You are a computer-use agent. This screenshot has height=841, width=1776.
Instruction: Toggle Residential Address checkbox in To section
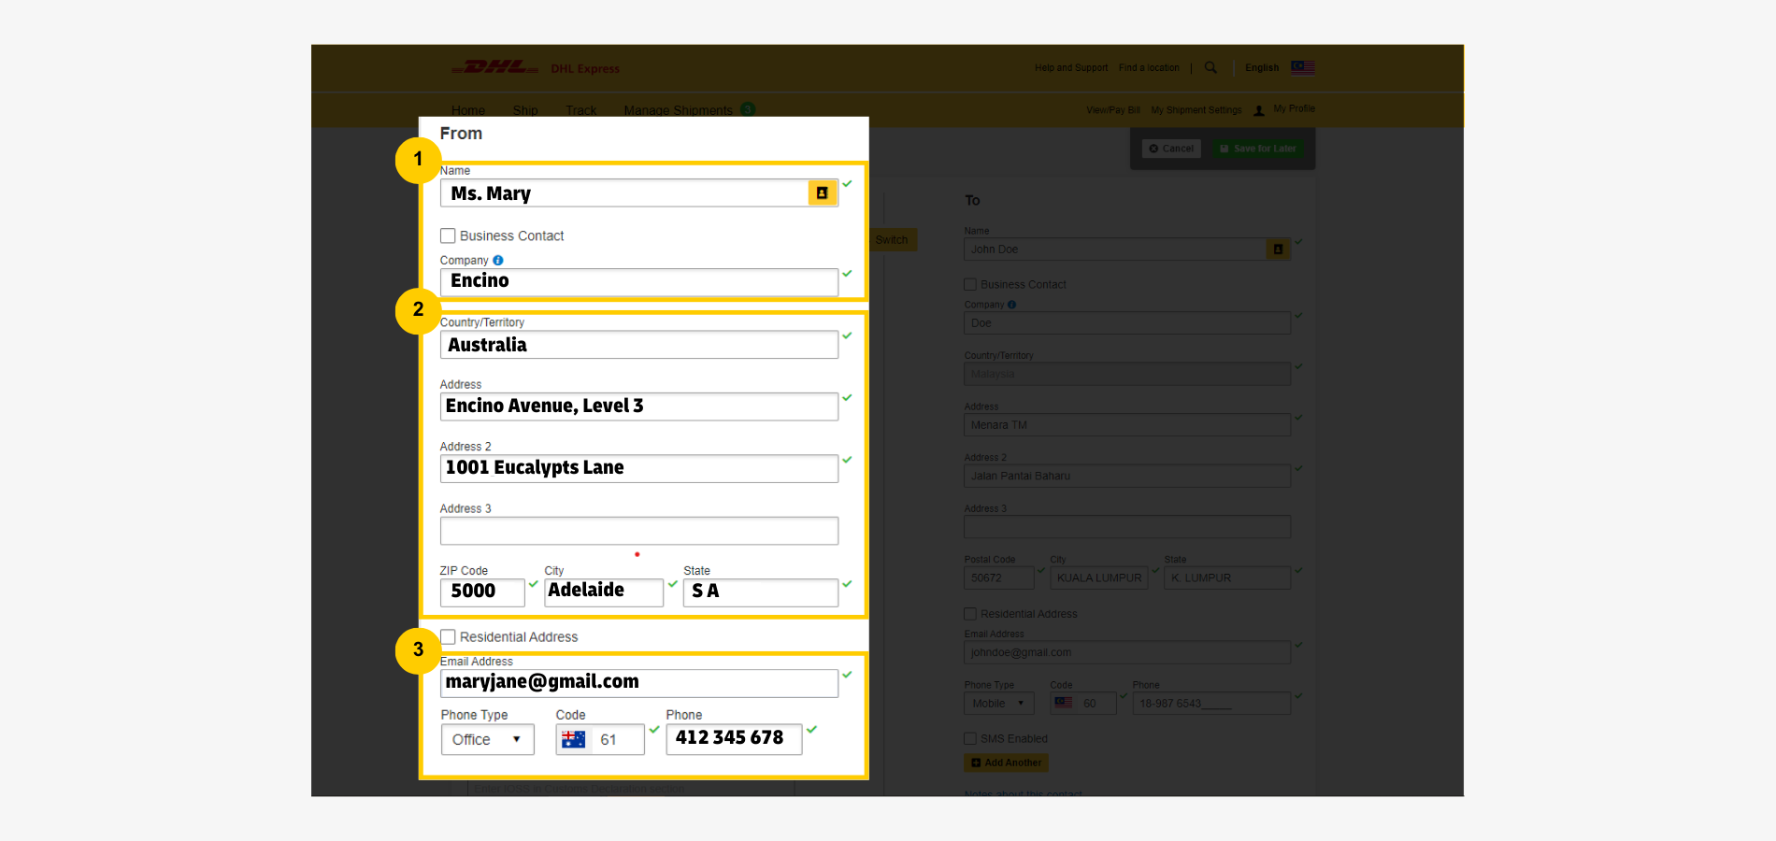tap(970, 614)
